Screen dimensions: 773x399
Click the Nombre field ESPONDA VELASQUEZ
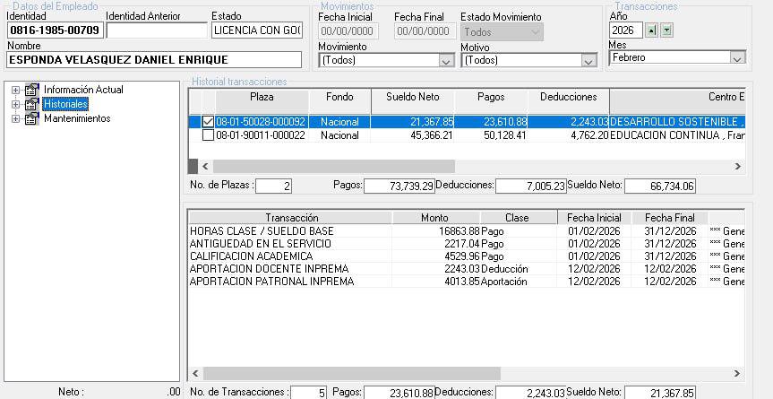(x=154, y=60)
